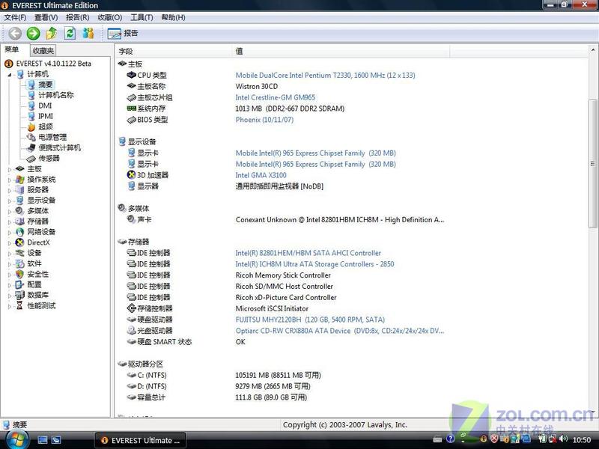The height and width of the screenshot is (449, 599).
Task: Collapse the 计算机 tree node
Action: coord(10,74)
